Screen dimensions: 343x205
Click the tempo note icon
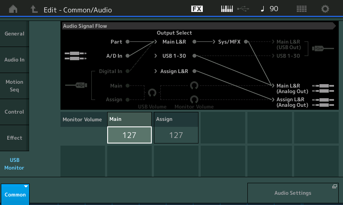point(262,9)
